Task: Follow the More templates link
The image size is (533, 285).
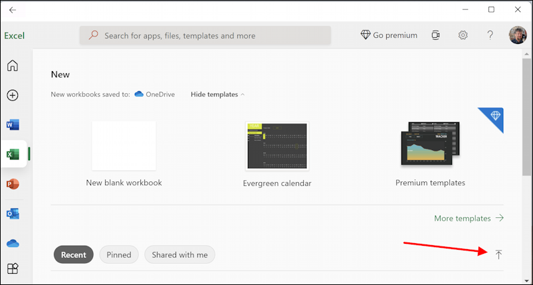Action: (x=469, y=218)
